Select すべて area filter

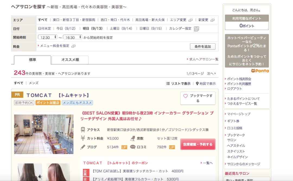click(43, 20)
